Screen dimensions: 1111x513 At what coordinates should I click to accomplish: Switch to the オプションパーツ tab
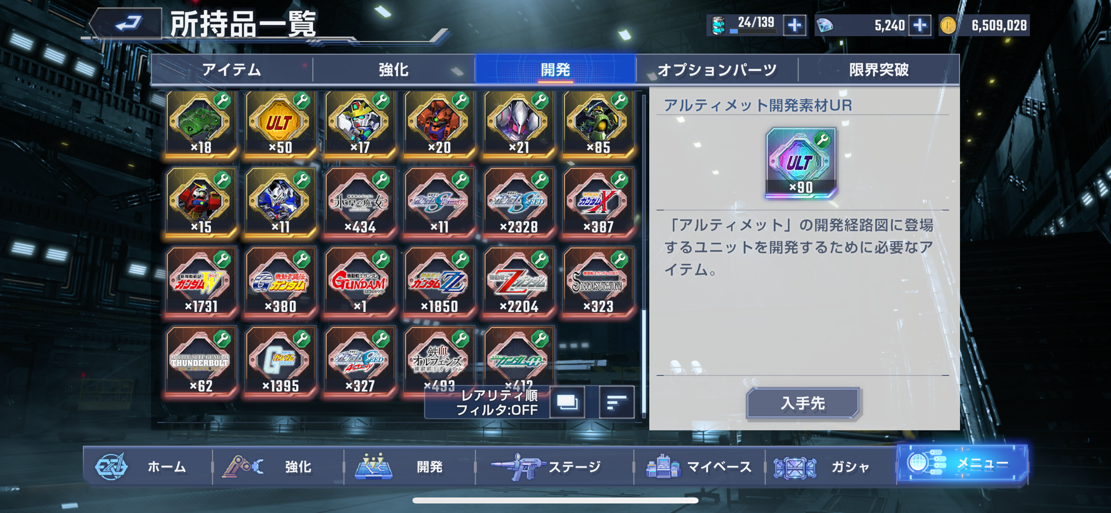(x=717, y=69)
